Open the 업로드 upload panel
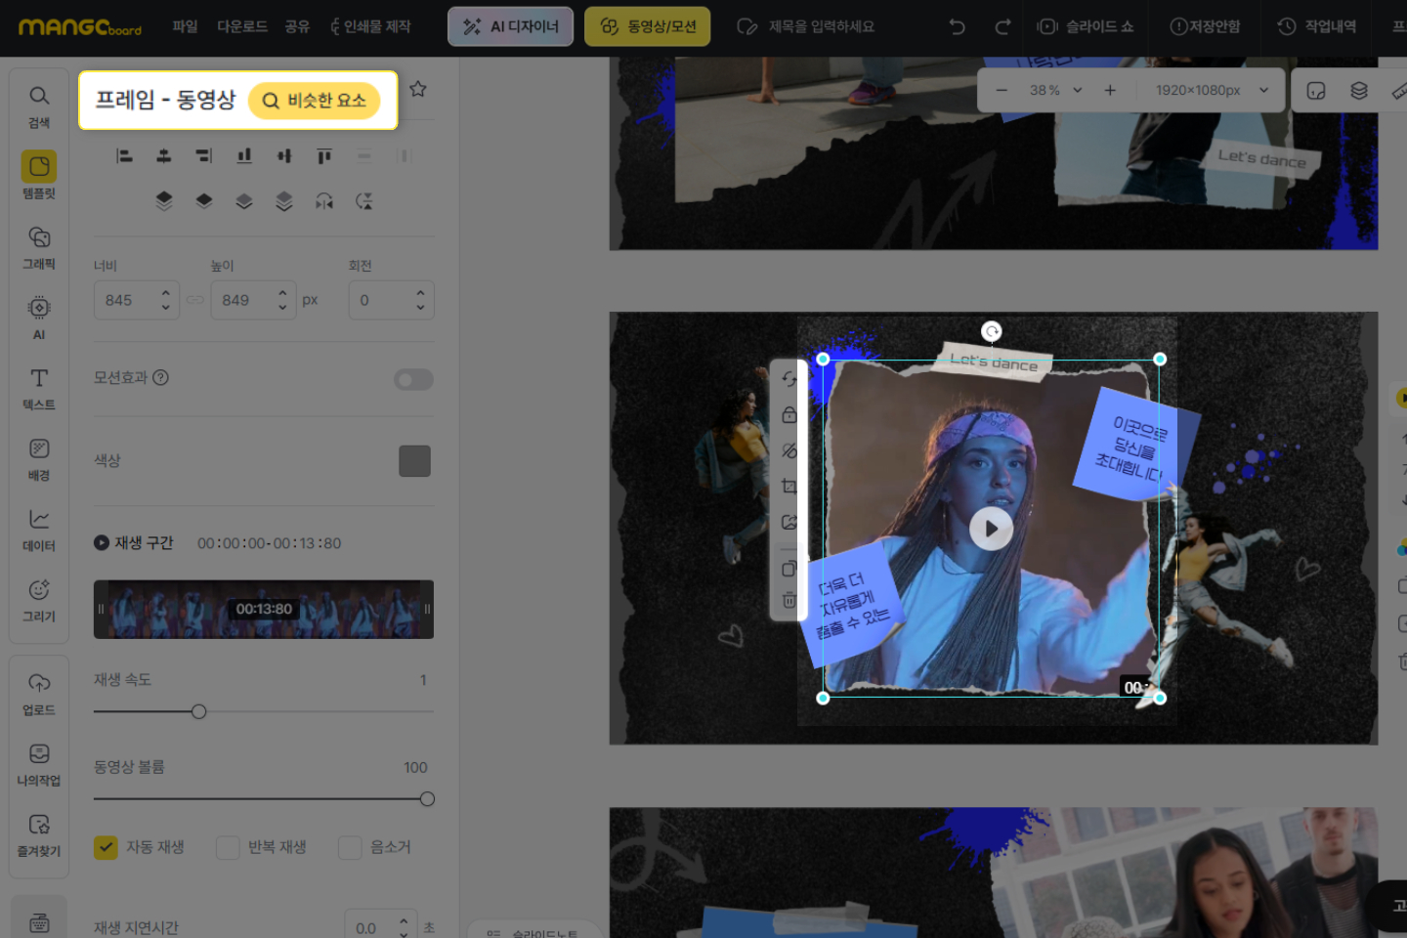Viewport: 1407px width, 938px height. (x=39, y=693)
